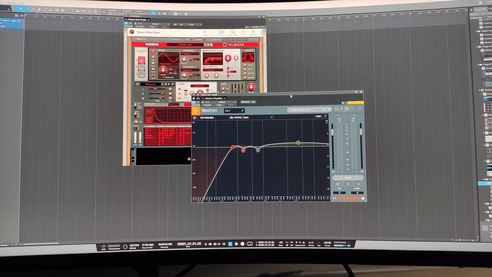The height and width of the screenshot is (277, 492).
Task: Click Undo arrow in Reason Rack Plugin
Action: (x=205, y=32)
